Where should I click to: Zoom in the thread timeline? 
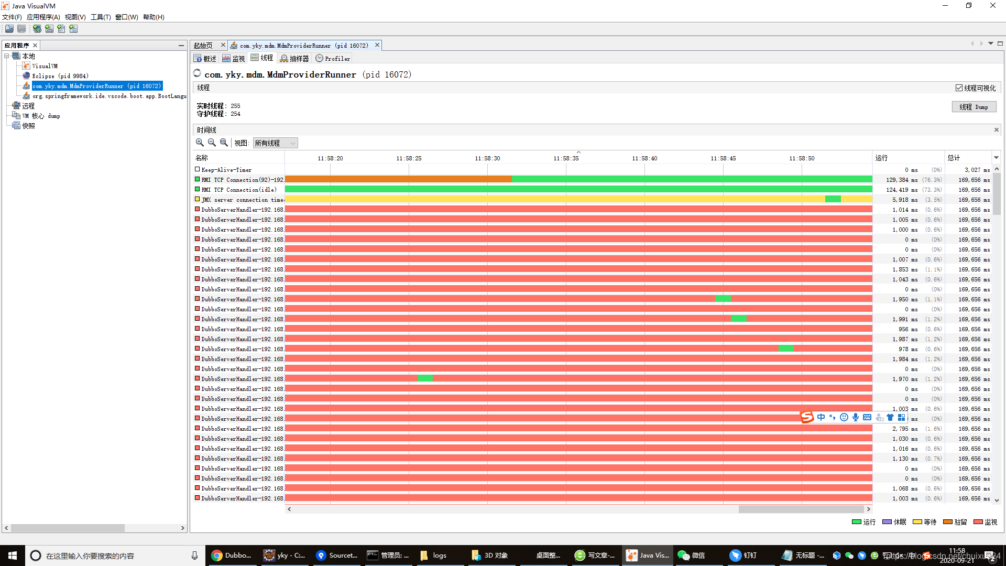pyautogui.click(x=200, y=143)
